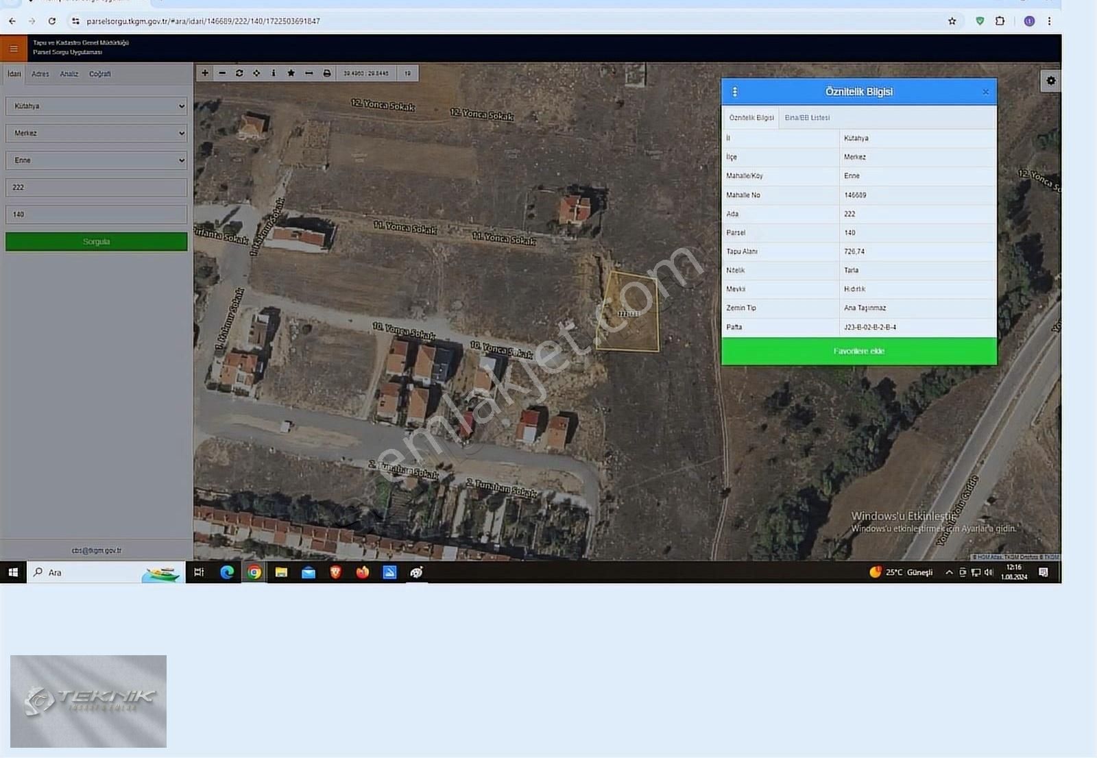Click the weather 25°C Güneşli widget
Image resolution: width=1097 pixels, height=758 pixels.
[901, 572]
